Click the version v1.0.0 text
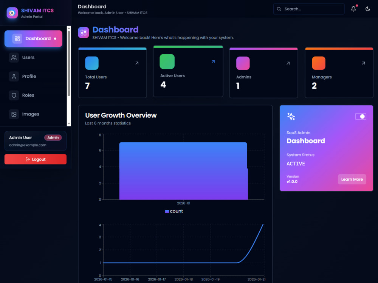This screenshot has height=283, width=378. [x=292, y=182]
